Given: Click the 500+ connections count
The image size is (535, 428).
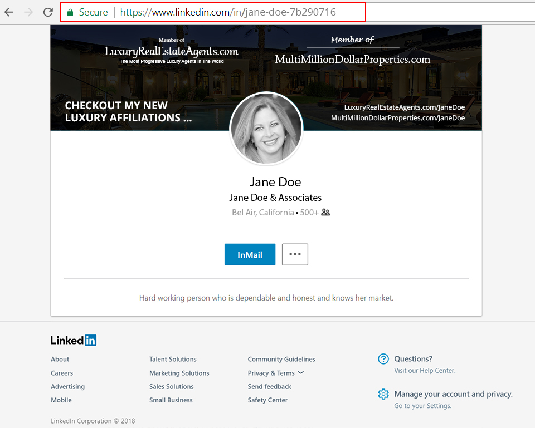Looking at the screenshot, I should (309, 213).
